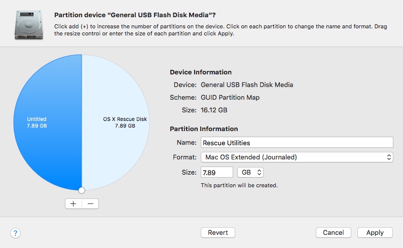403x248 pixels.
Task: Click the hard disk drive icon
Action: (29, 25)
